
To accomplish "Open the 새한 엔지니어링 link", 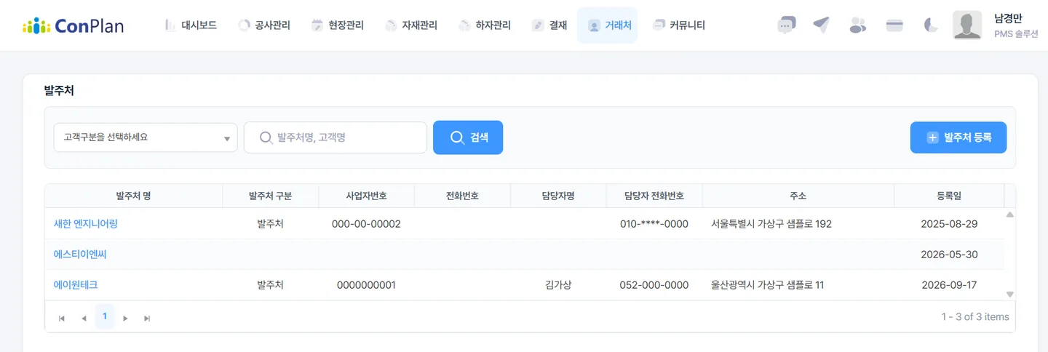I will 86,224.
